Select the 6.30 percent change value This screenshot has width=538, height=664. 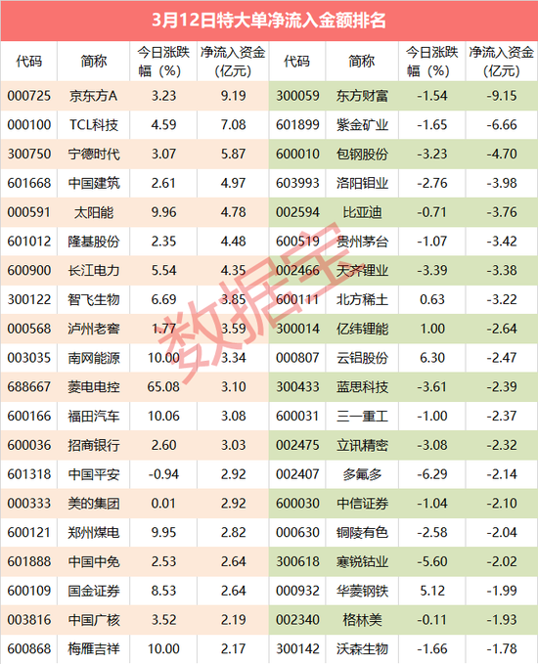(432, 358)
